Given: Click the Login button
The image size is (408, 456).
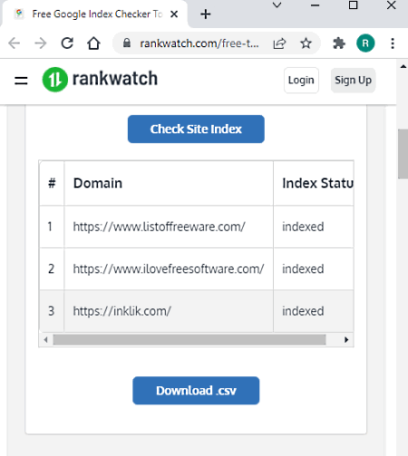Looking at the screenshot, I should click(x=301, y=81).
